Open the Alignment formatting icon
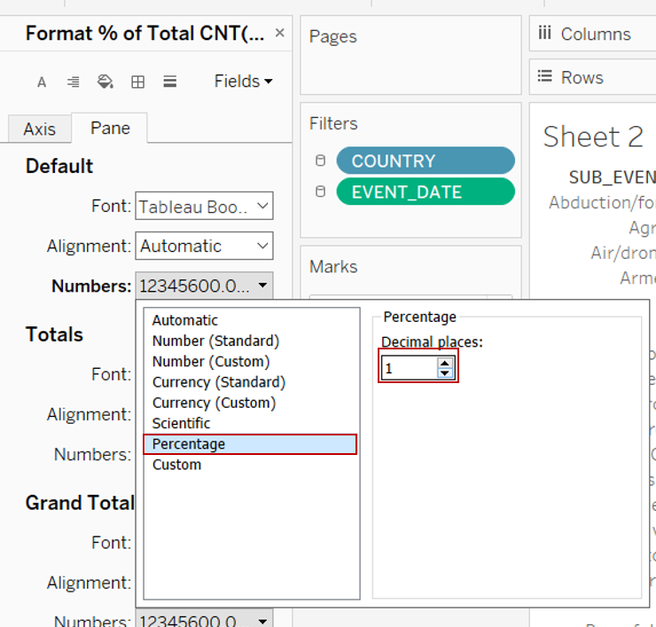This screenshot has height=627, width=656. (x=74, y=82)
